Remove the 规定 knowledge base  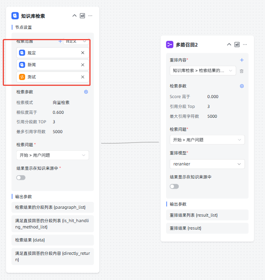pyautogui.click(x=83, y=53)
